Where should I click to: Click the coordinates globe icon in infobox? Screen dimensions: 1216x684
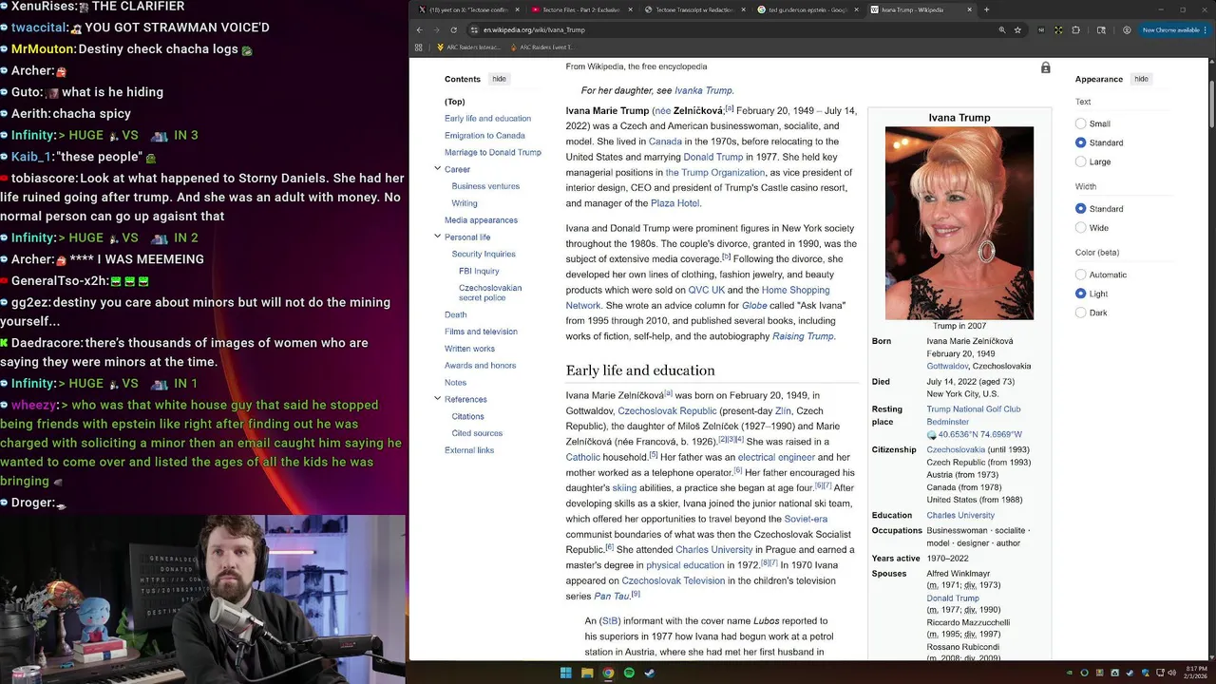932,435
